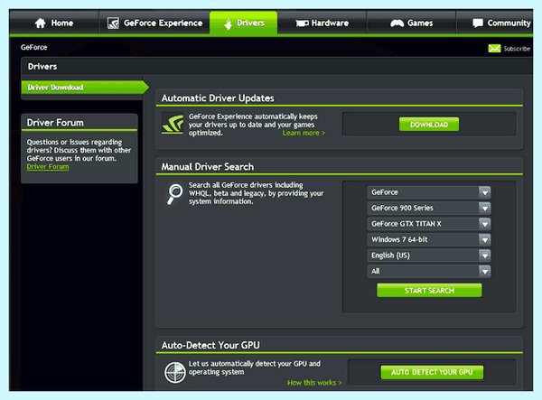Switch to the Games tab
542x400 pixels.
pos(411,23)
